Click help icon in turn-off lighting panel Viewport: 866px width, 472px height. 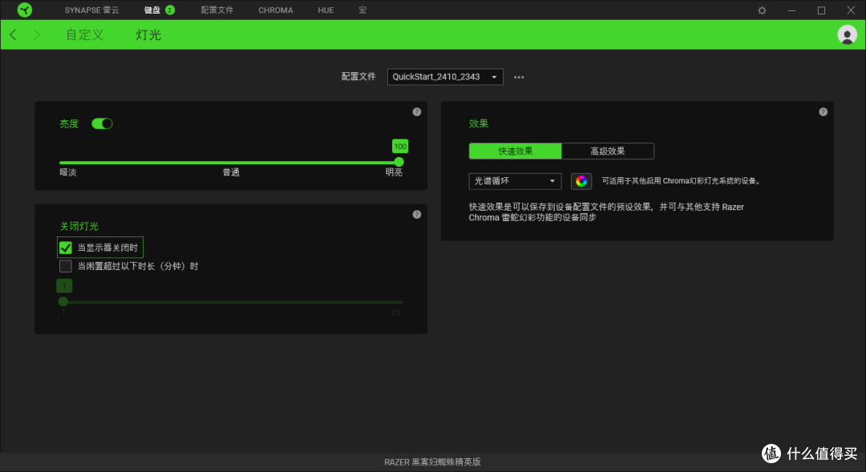click(417, 215)
